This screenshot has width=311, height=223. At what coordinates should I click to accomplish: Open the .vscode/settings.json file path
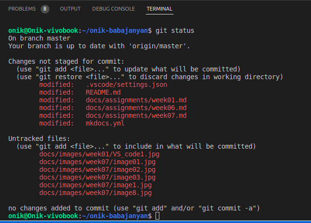pyautogui.click(x=126, y=84)
